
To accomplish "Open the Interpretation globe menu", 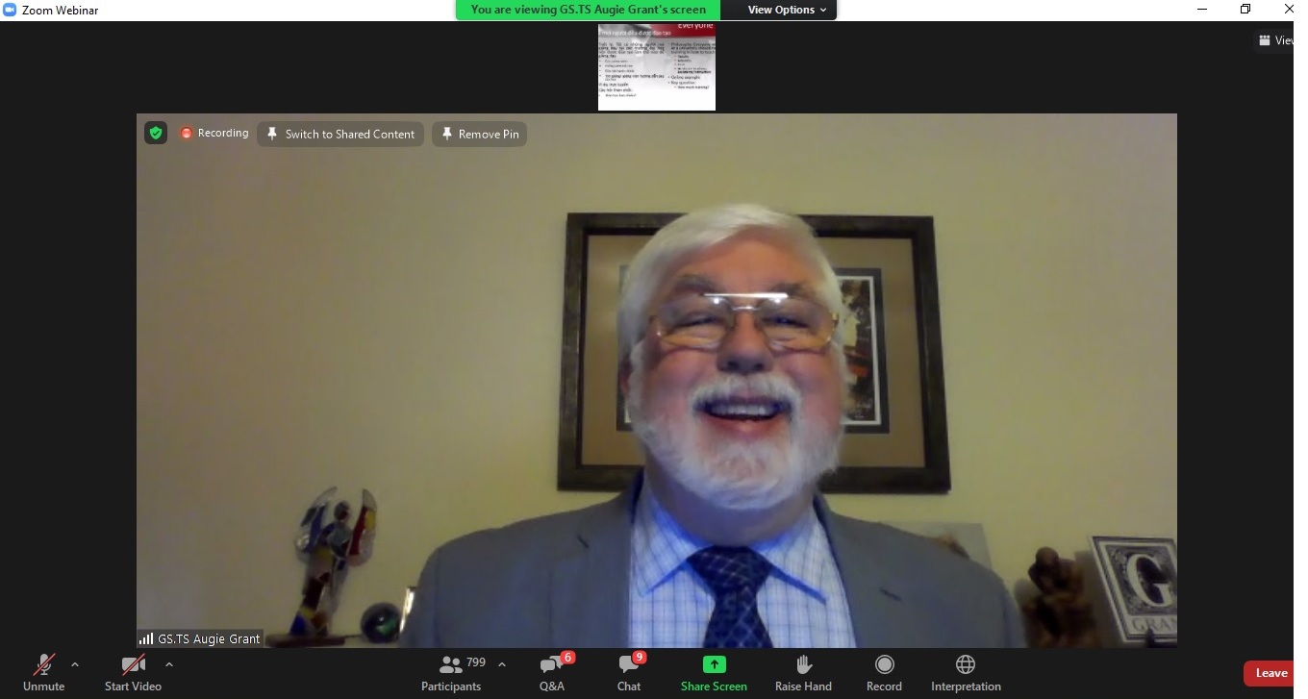I will click(x=966, y=671).
